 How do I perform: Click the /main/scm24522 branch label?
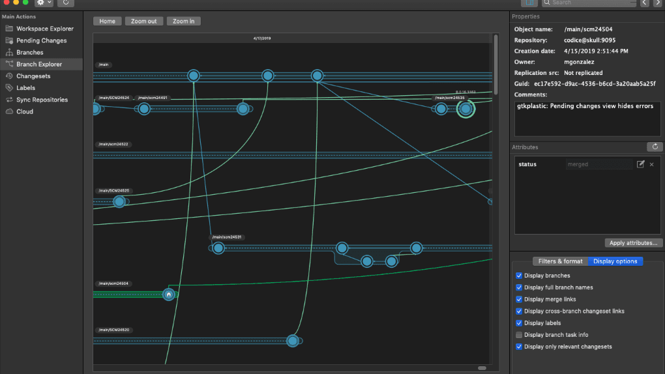[x=113, y=144]
